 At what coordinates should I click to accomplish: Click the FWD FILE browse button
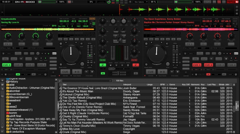point(124,41)
